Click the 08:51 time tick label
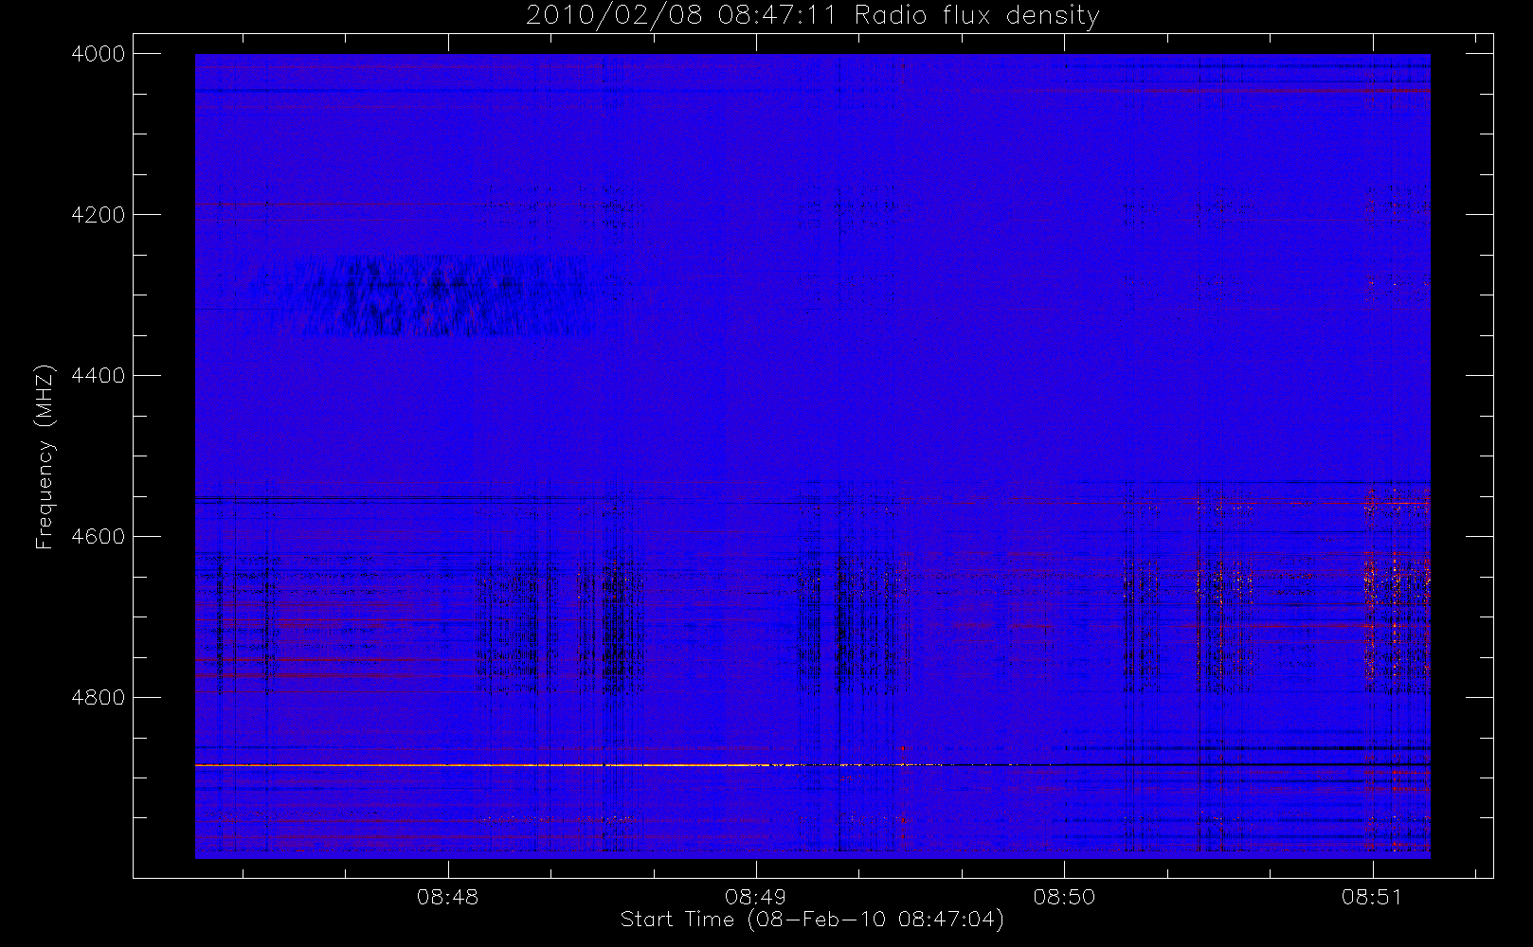Image resolution: width=1533 pixels, height=947 pixels. coord(1372,897)
